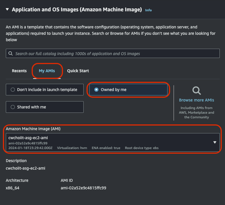This screenshot has width=225, height=205.
Task: Click the ENA enabled: true text
Action: [106, 148]
